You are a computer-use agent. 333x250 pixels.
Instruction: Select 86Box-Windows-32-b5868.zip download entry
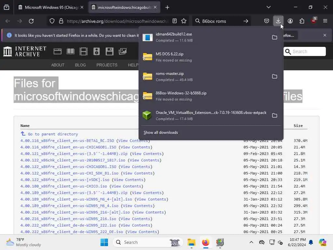211,96
